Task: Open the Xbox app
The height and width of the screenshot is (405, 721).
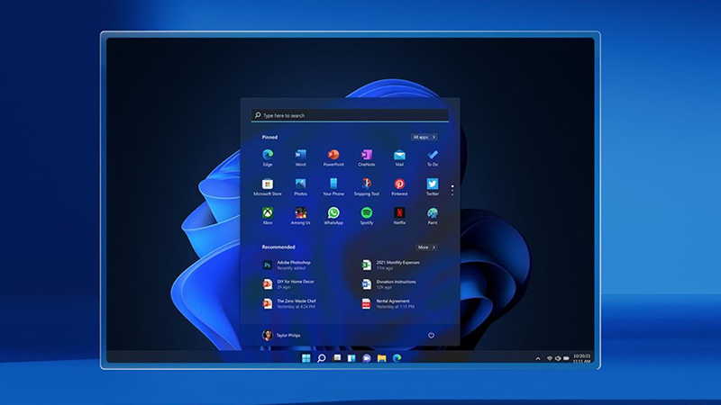Action: coord(268,216)
